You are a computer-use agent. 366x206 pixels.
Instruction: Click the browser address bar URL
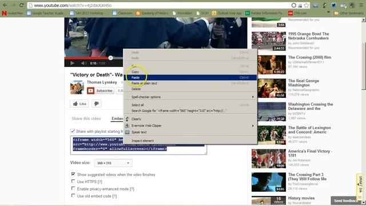(73, 5)
